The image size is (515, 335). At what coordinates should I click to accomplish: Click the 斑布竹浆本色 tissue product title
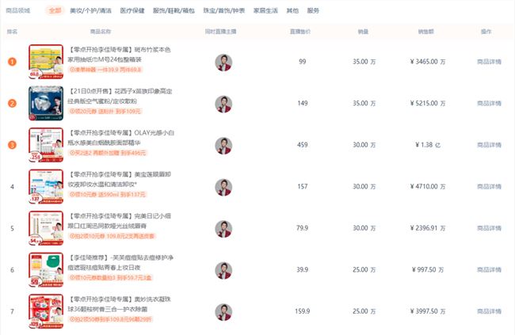pyautogui.click(x=119, y=55)
